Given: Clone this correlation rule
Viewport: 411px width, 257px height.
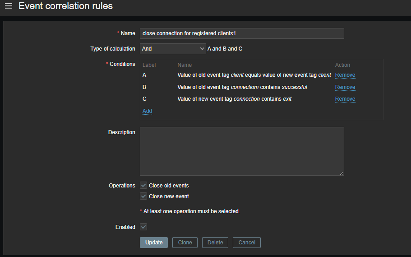Looking at the screenshot, I should tap(185, 243).
